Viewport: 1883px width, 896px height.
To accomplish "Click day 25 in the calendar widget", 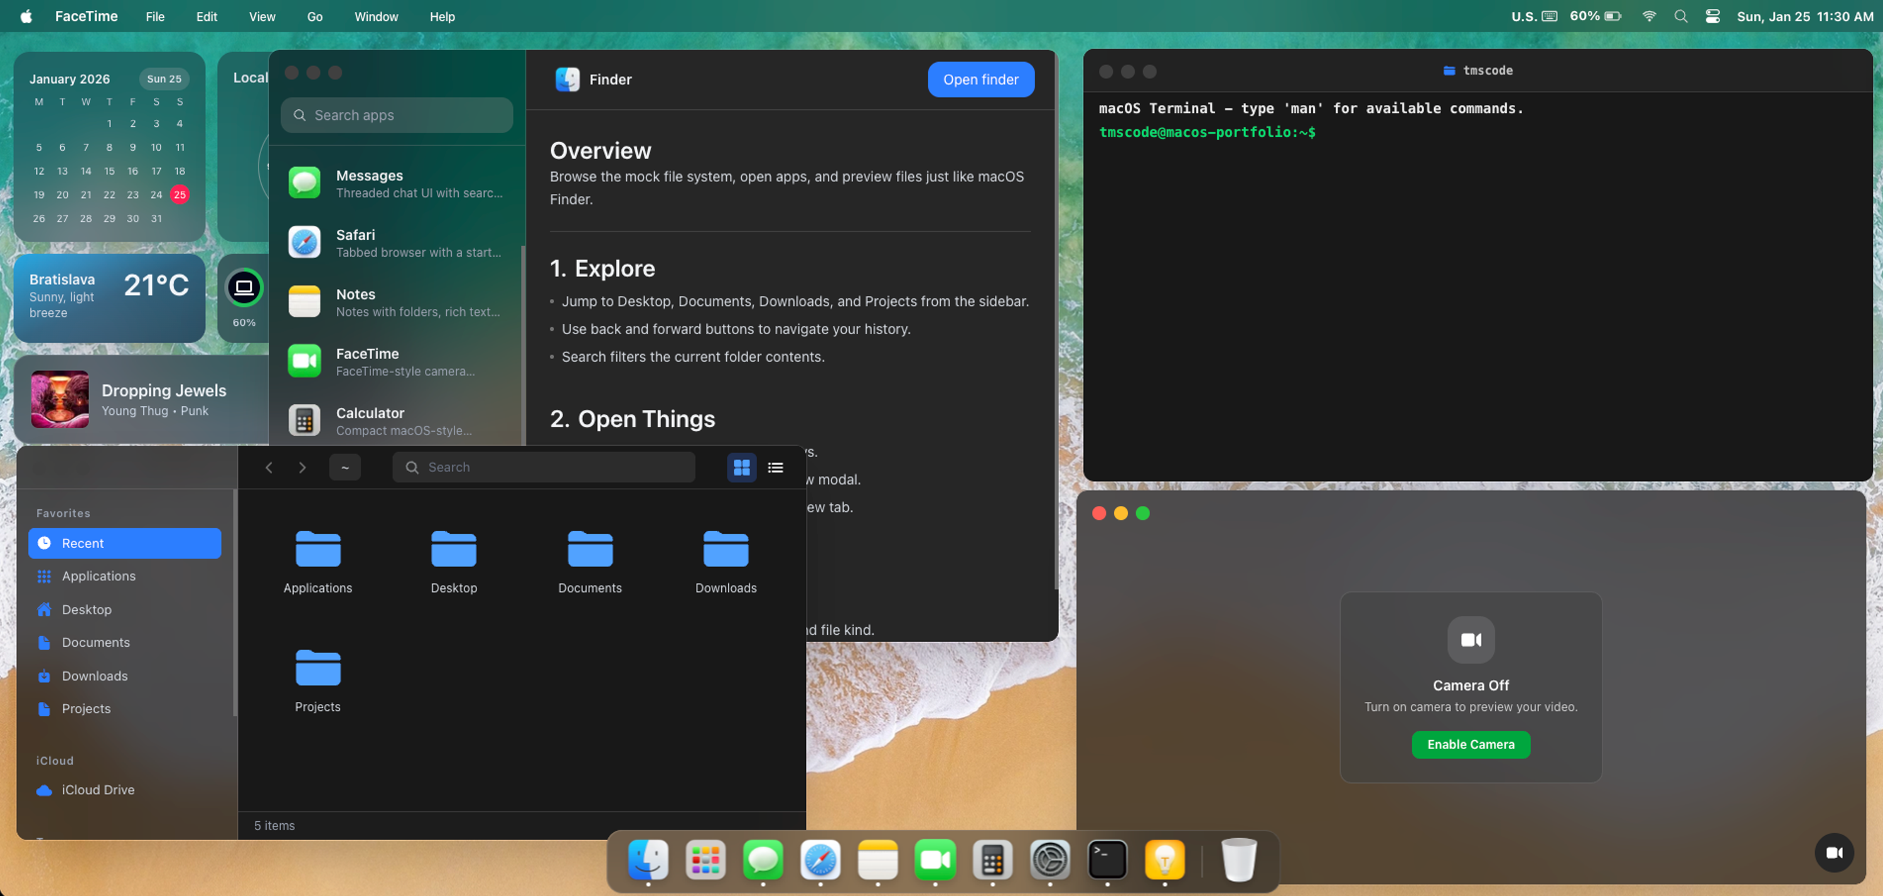I will tap(180, 195).
